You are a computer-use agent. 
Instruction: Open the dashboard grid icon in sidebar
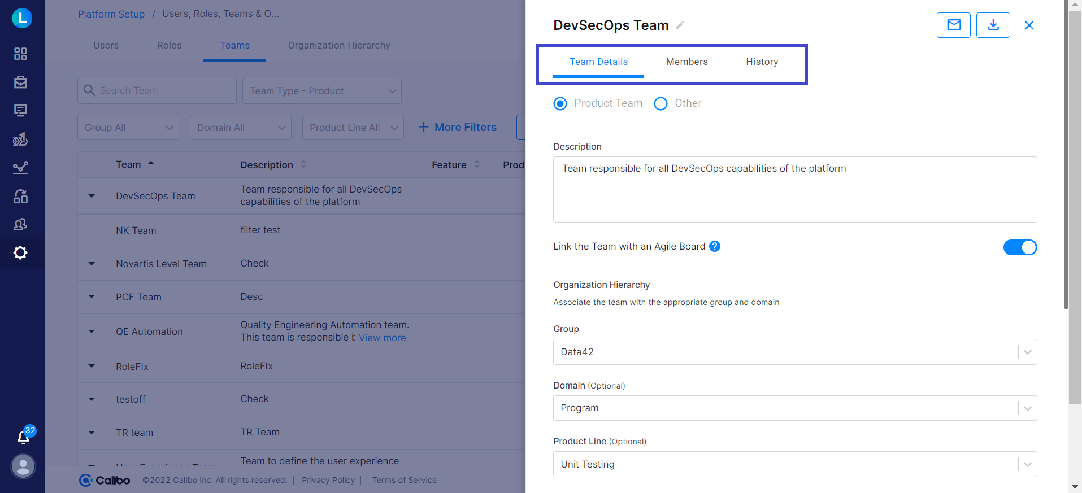[x=21, y=54]
